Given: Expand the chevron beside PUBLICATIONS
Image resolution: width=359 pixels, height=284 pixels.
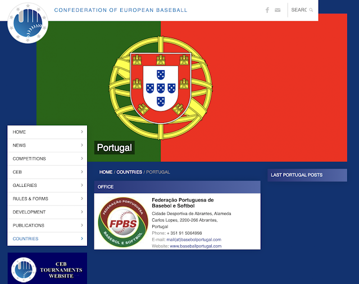Looking at the screenshot, I should pyautogui.click(x=82, y=225).
